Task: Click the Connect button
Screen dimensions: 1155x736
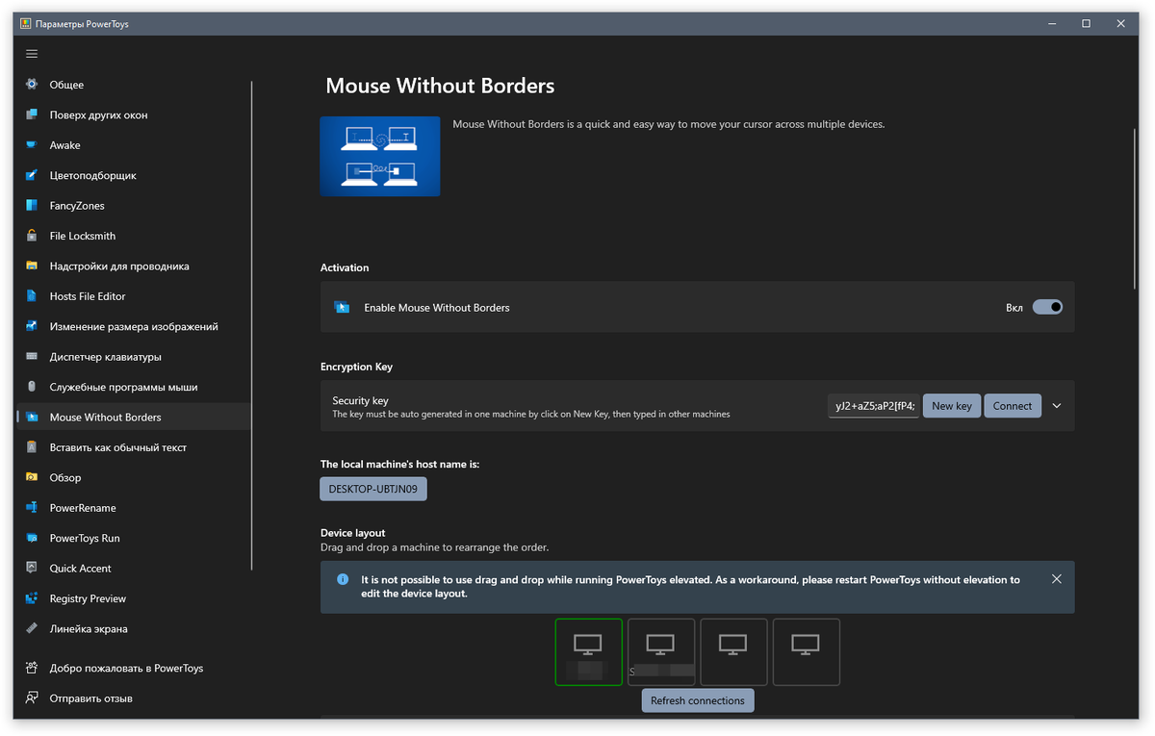Action: pos(1013,406)
